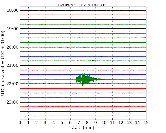
Task: Click x-axis tick label 15
Action: (146, 123)
